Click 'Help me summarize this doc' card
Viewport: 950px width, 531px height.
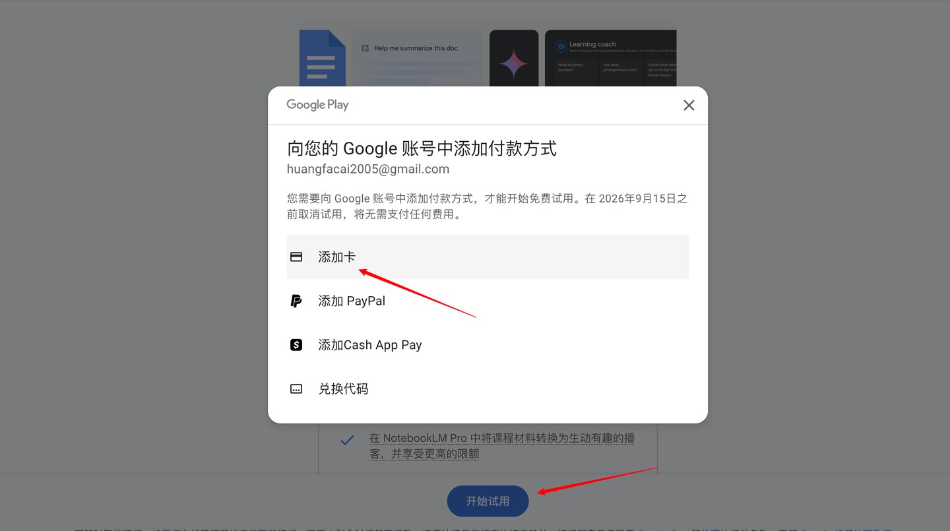click(x=418, y=58)
